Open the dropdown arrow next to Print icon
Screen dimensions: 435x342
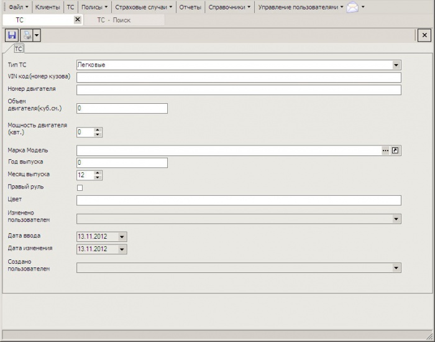pyautogui.click(x=37, y=35)
